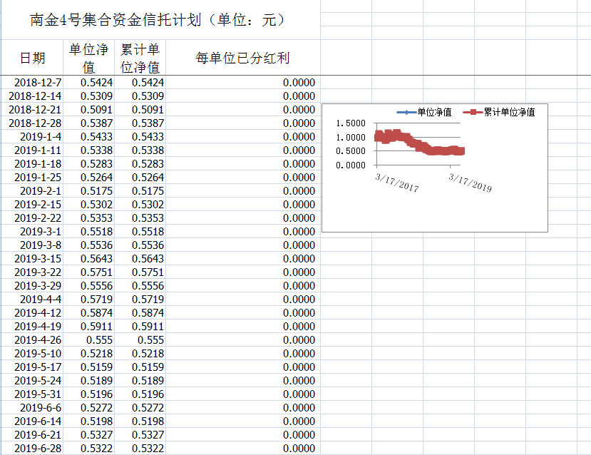Click the 日期 column header
This screenshot has height=455, width=591.
(x=32, y=58)
